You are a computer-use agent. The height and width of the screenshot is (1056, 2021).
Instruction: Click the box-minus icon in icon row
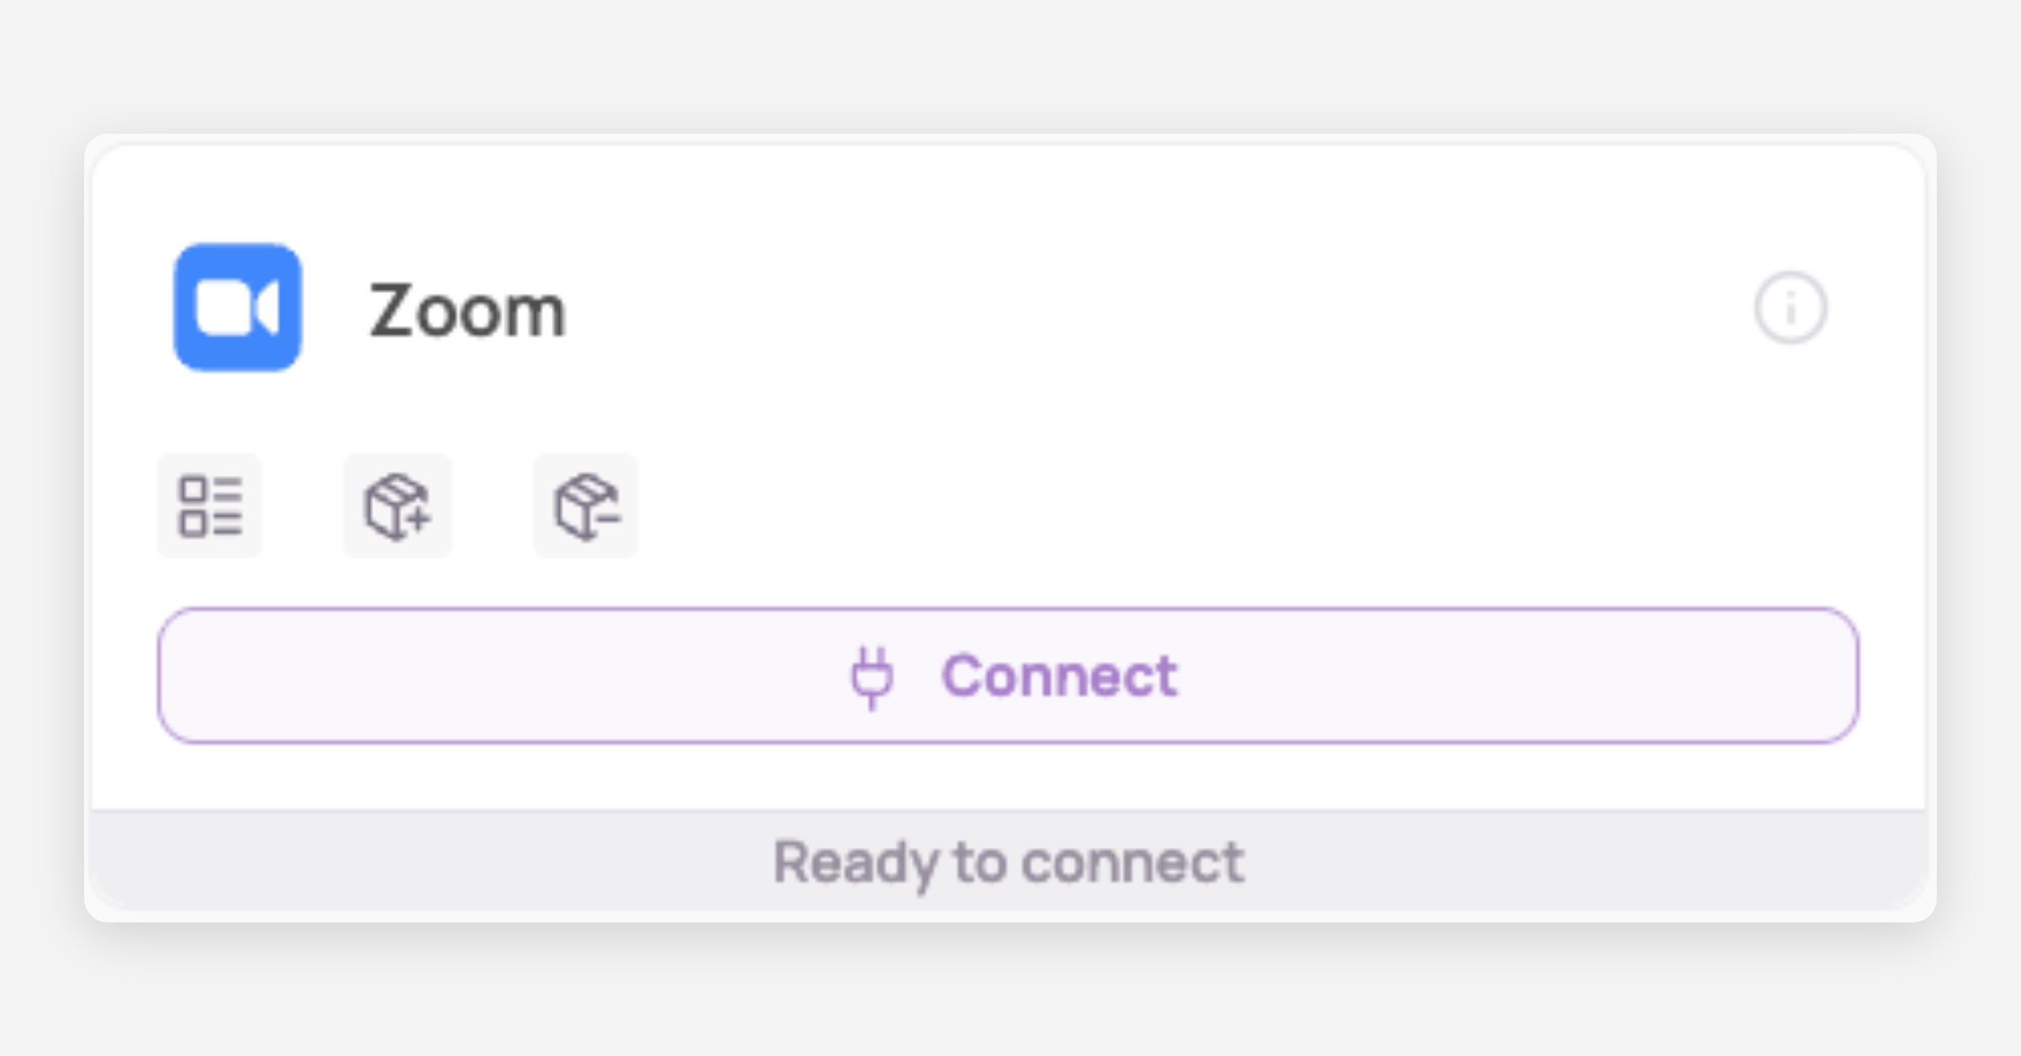586,506
